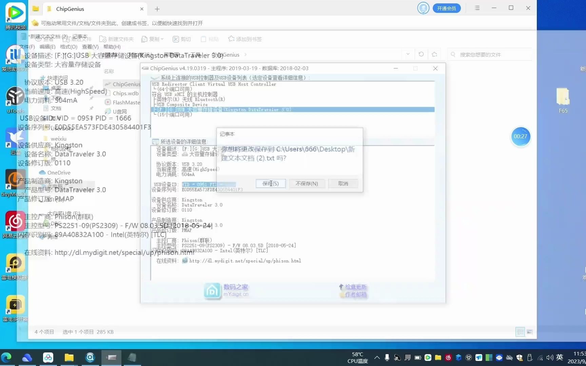
Task: Open the user avatar profile
Action: tap(423, 8)
